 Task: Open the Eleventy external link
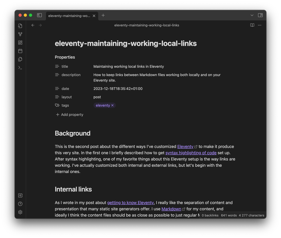tap(185, 147)
